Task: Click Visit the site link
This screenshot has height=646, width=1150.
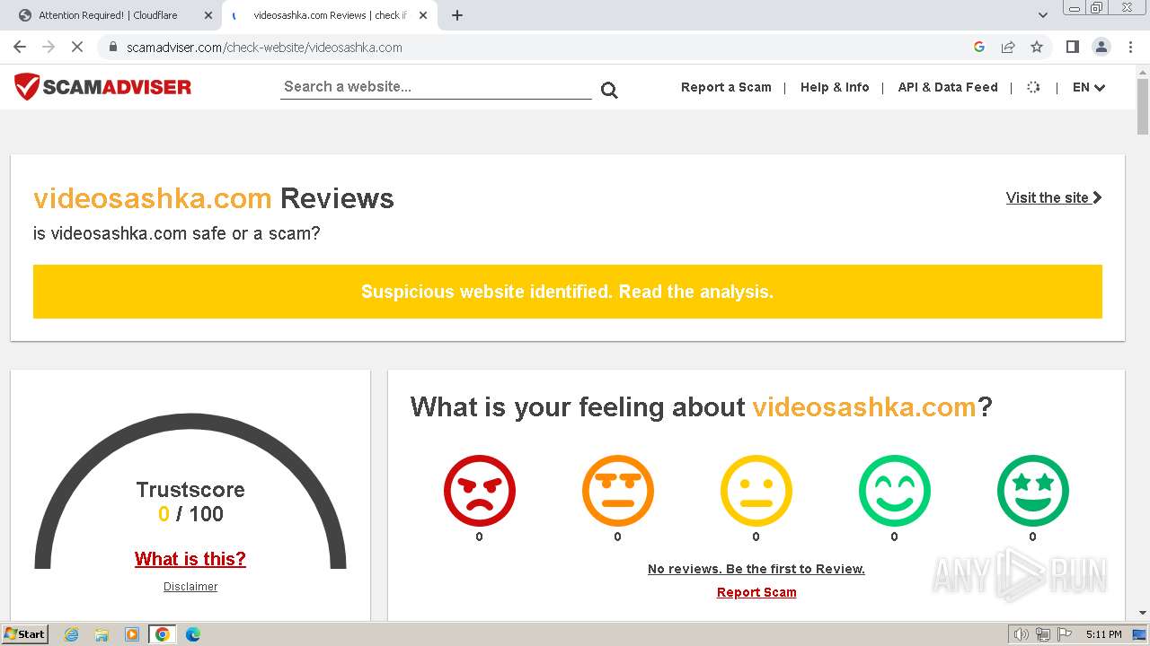Action: (1054, 197)
